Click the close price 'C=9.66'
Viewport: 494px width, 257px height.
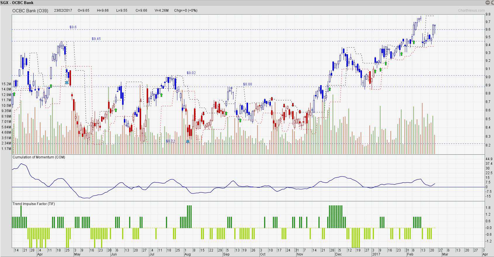141,11
